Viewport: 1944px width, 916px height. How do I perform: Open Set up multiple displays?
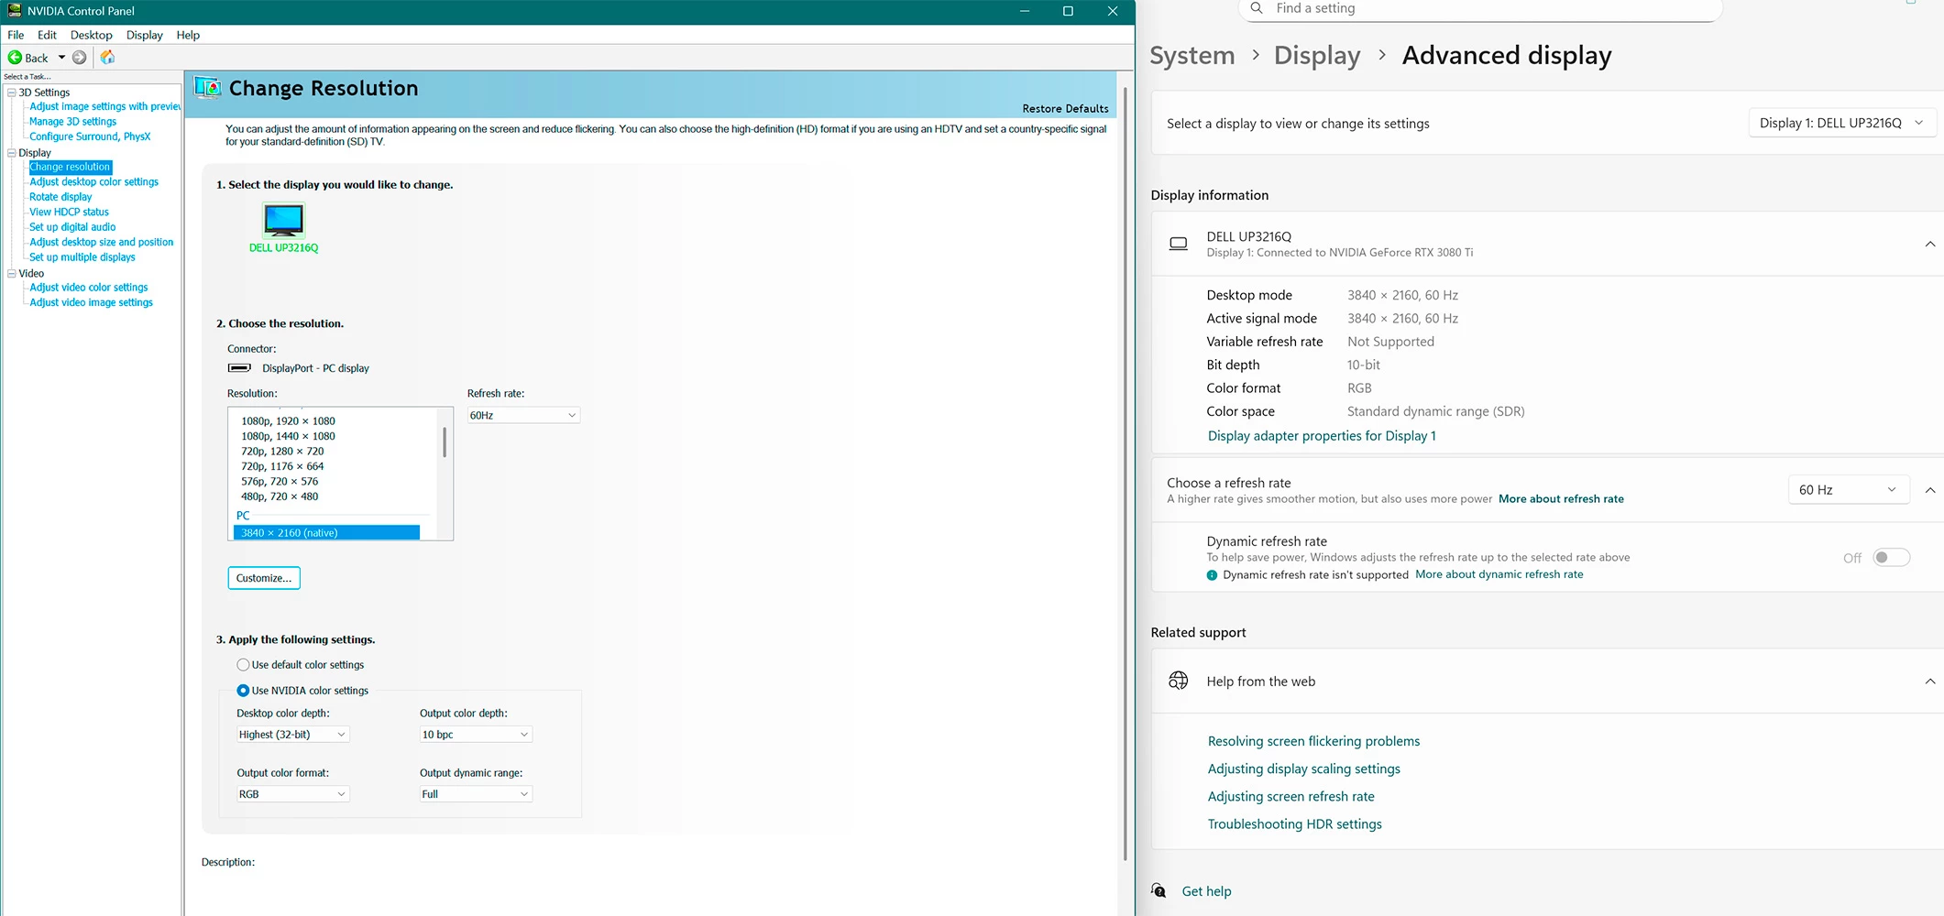(82, 257)
